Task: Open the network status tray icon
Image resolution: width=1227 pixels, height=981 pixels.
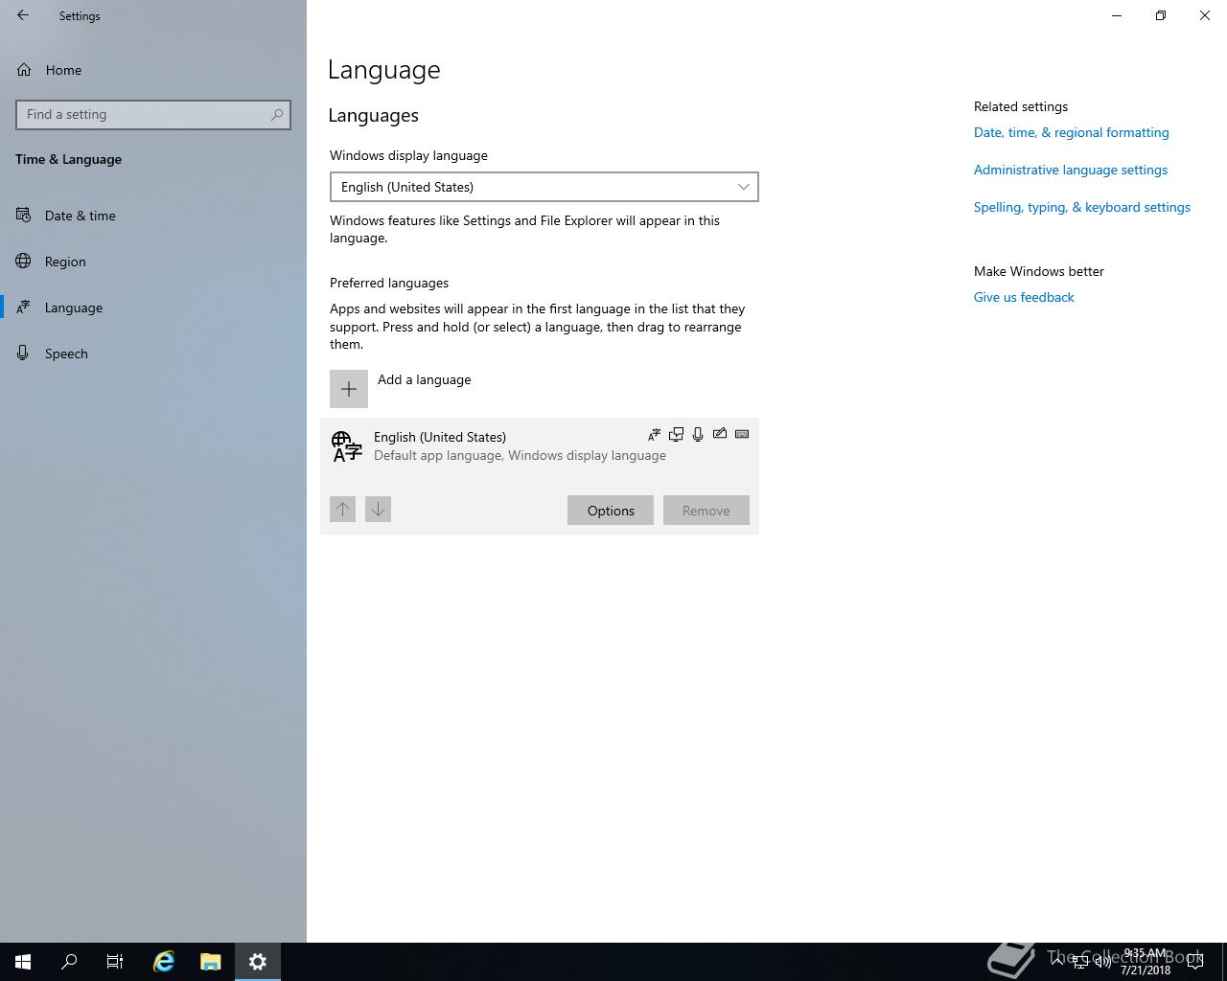Action: click(x=1080, y=962)
